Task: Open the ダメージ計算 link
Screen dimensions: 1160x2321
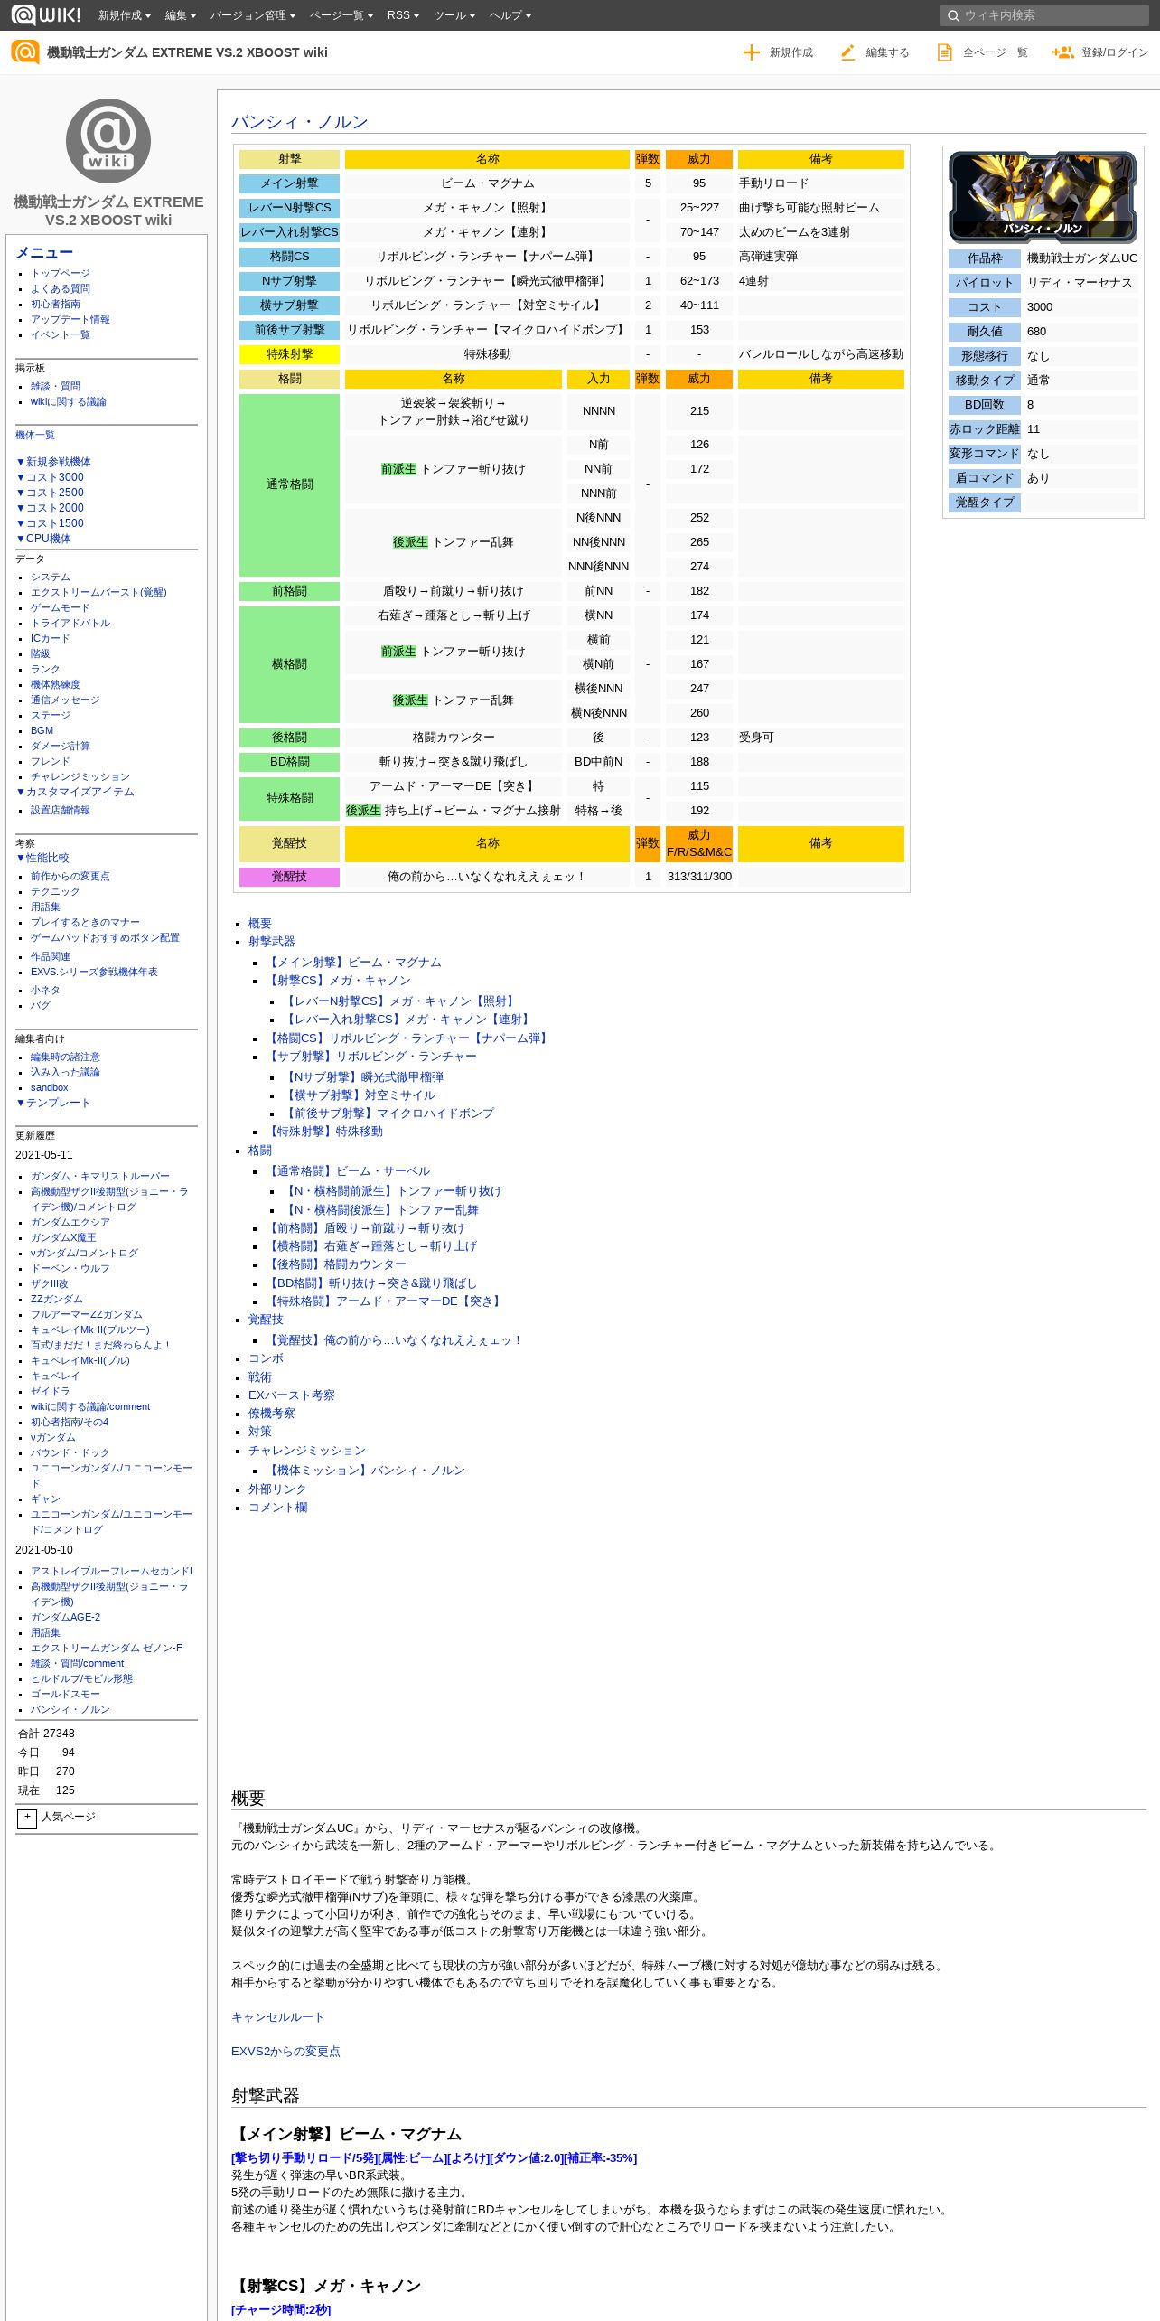Action: 61,746
